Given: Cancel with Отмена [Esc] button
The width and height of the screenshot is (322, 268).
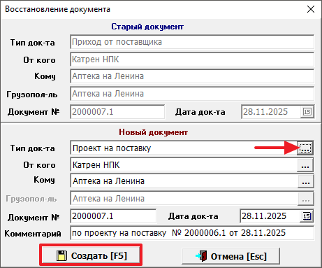Looking at the screenshot, I should (x=231, y=256).
